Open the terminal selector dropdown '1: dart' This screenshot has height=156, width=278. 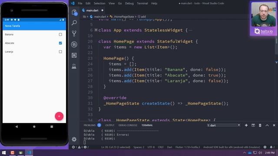click(x=223, y=125)
